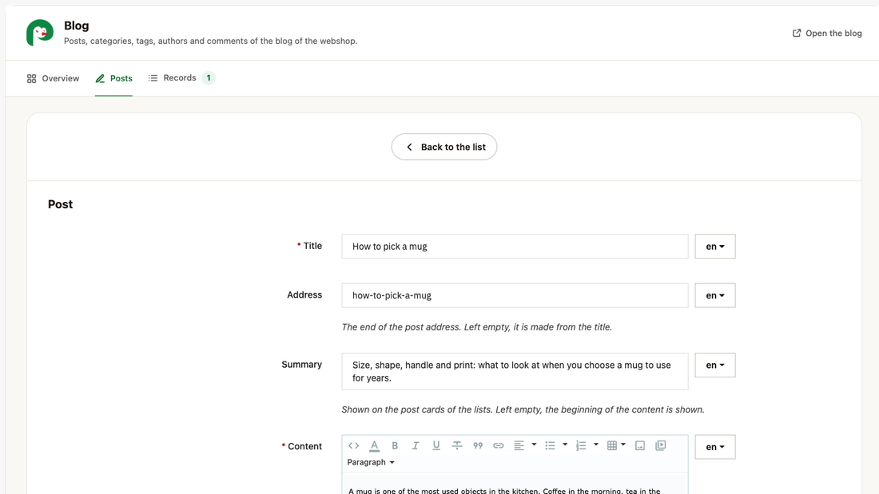Viewport: 879px width, 494px height.
Task: Click the insert table icon
Action: click(x=612, y=445)
